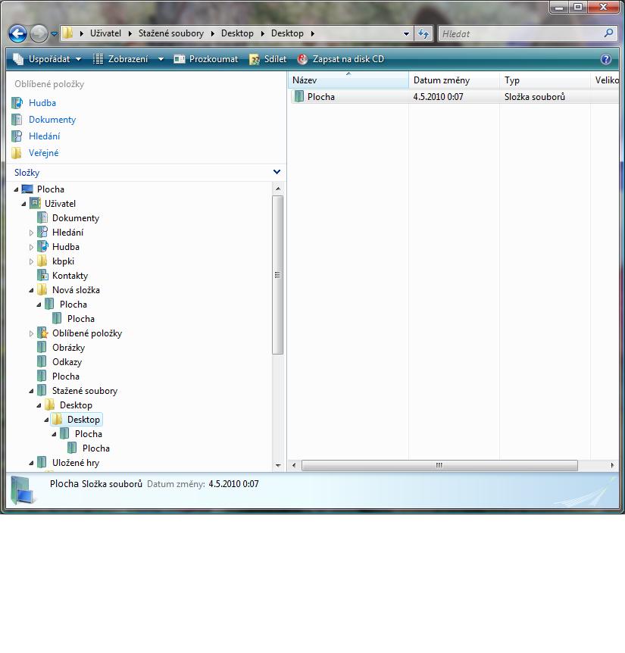The width and height of the screenshot is (625, 653).
Task: Open the arrow beside Zobrazení
Action: pos(161,59)
